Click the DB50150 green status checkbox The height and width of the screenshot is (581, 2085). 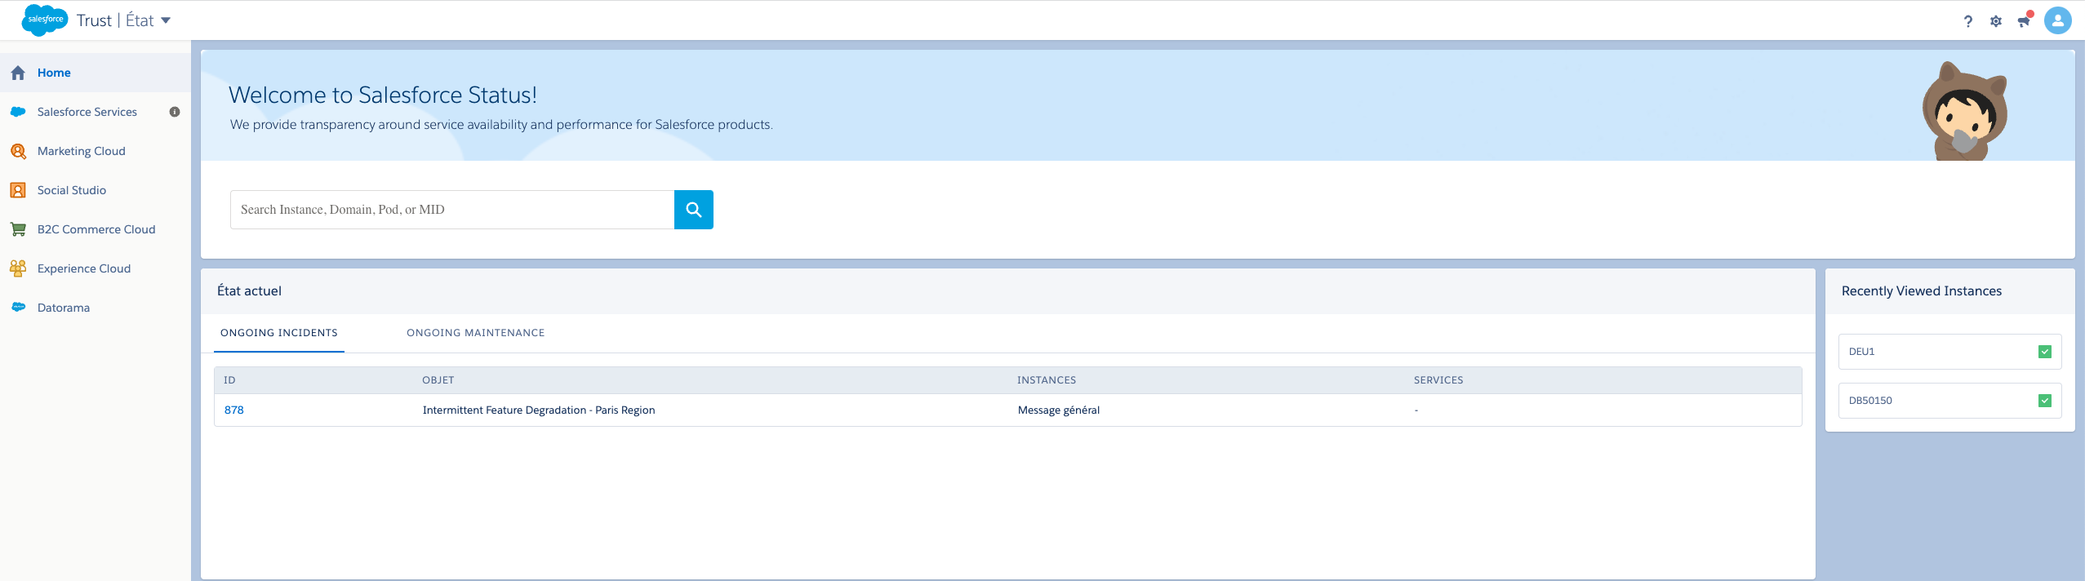tap(2045, 401)
